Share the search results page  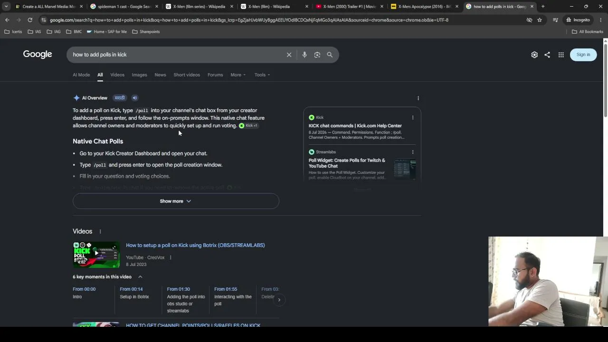(547, 55)
